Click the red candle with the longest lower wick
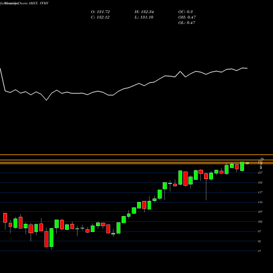Image resolution: width=273 pixels, height=273 pixels. coord(206,176)
